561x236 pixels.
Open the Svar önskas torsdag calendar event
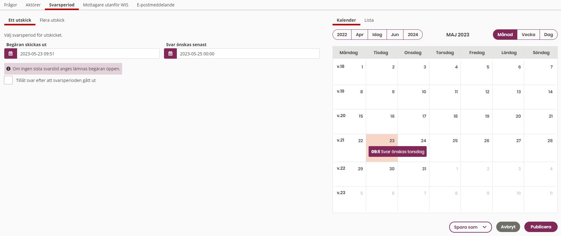[397, 152]
